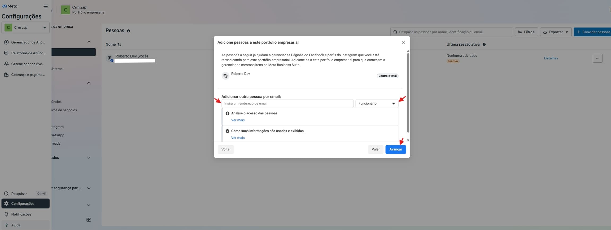Click the Pular button
The image size is (611, 230).
[x=376, y=149]
